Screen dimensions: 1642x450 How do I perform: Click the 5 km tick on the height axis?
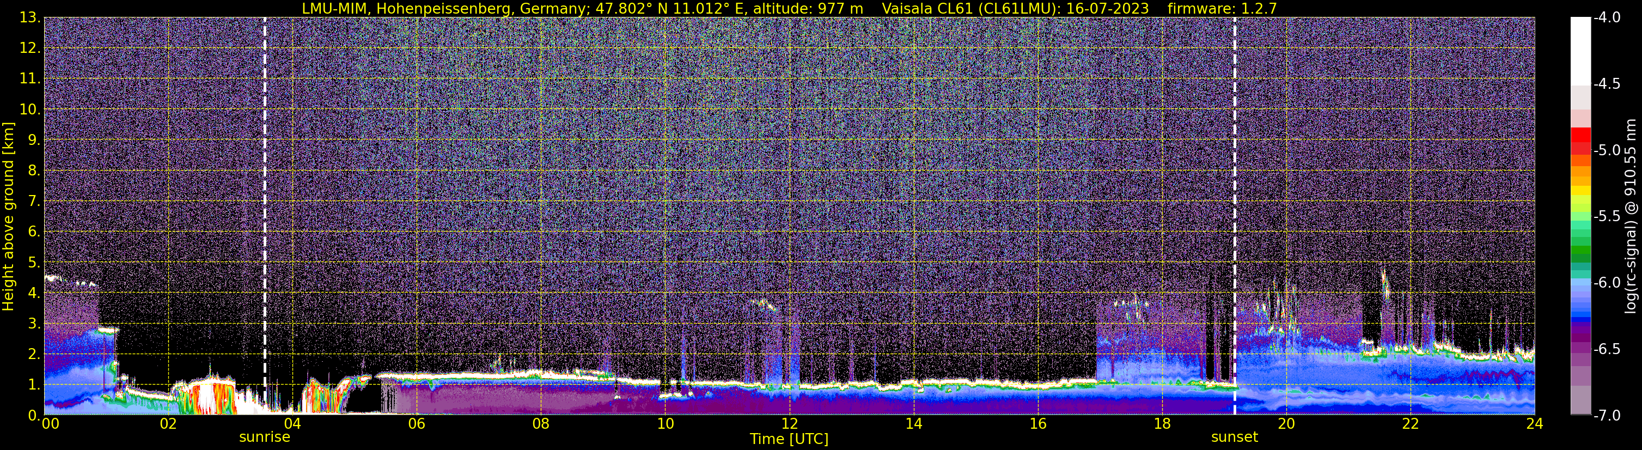pos(33,262)
